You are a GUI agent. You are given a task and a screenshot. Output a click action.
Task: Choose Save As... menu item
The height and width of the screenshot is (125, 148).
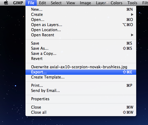81,48
